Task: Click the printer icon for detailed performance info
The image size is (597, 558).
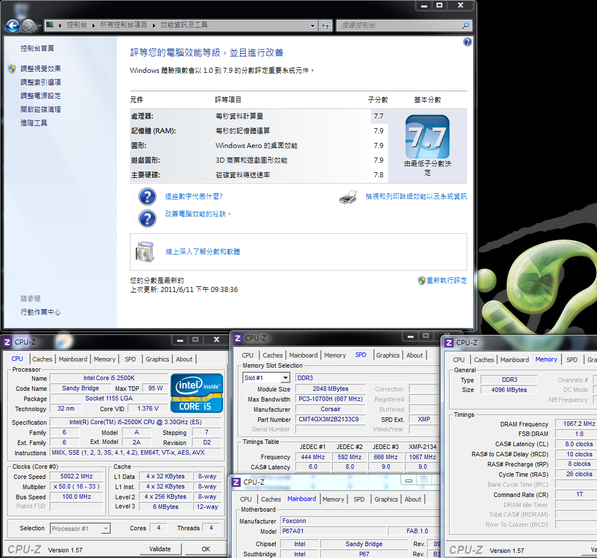Action: (348, 197)
